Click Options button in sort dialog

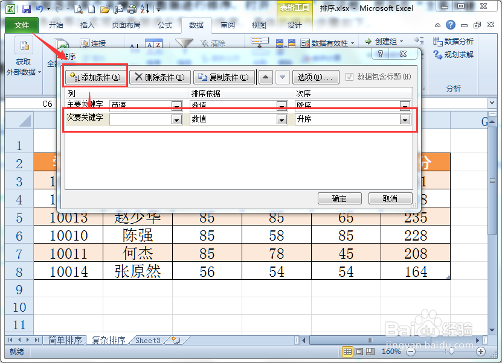click(x=315, y=77)
